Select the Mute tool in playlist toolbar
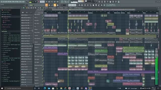Image resolution: width=161 pixels, height=90 pixels. click(32, 8)
